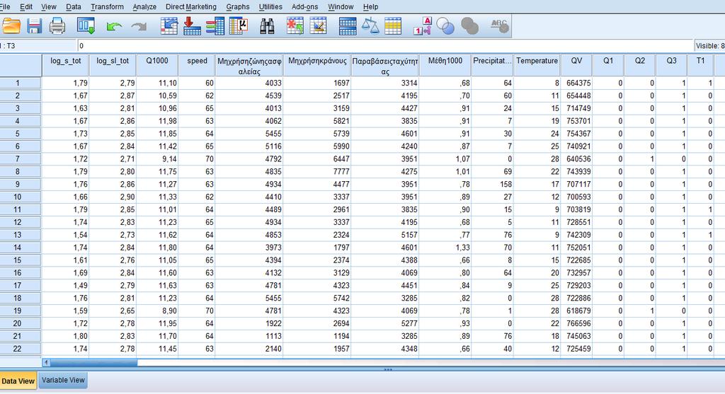Image resolution: width=725 pixels, height=394 pixels.
Task: Open the Transform menu
Action: 108,6
